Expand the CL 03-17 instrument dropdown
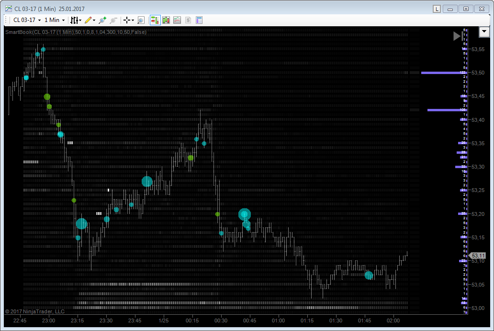Viewport: 494px width, 331px height. (x=27, y=20)
